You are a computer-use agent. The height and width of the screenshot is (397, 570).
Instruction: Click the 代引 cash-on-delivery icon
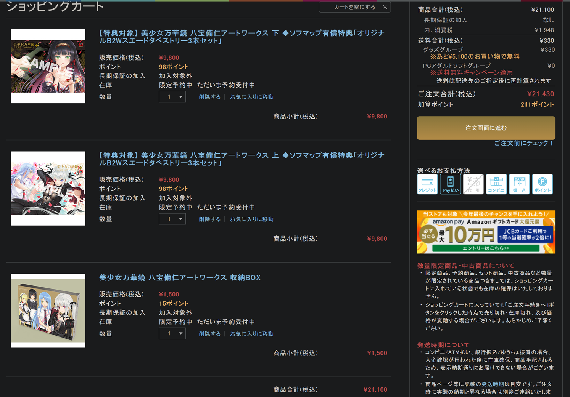pyautogui.click(x=473, y=184)
